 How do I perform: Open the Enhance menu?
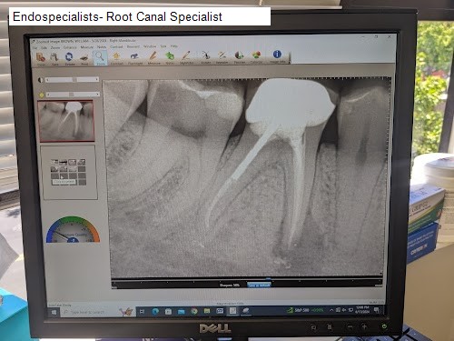tap(70, 47)
